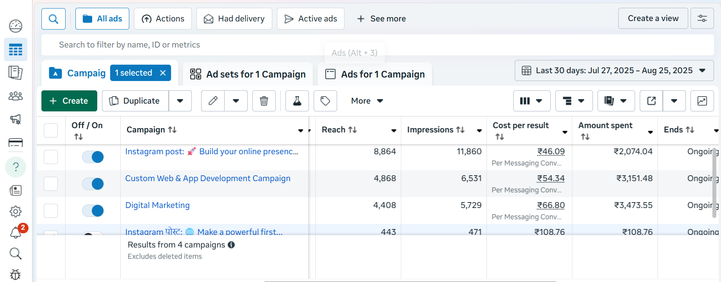Viewport: 721px width, 282px height.
Task: Click the trash delete icon
Action: click(264, 101)
